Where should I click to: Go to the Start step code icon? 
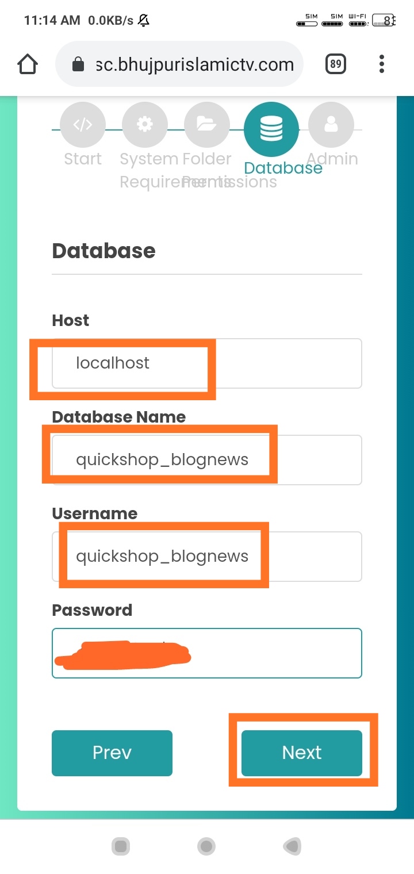tap(82, 125)
